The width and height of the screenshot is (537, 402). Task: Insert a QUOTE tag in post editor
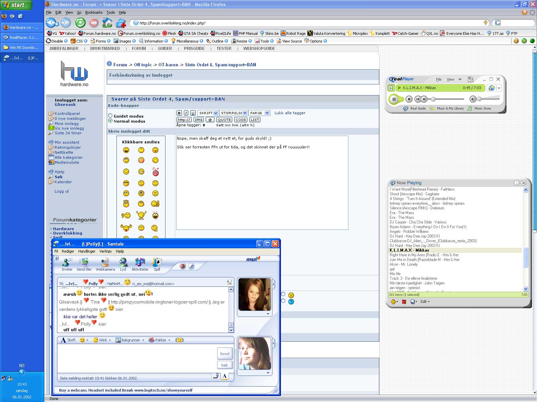[224, 120]
